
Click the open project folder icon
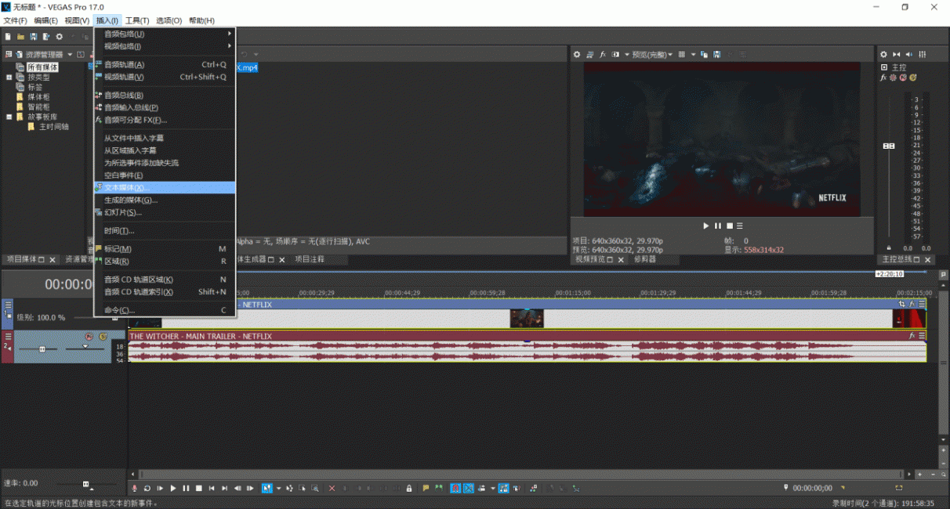coord(20,36)
